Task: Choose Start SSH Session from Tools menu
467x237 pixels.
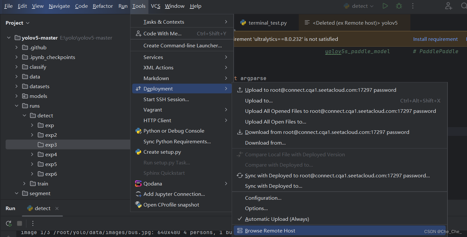Action: click(166, 99)
